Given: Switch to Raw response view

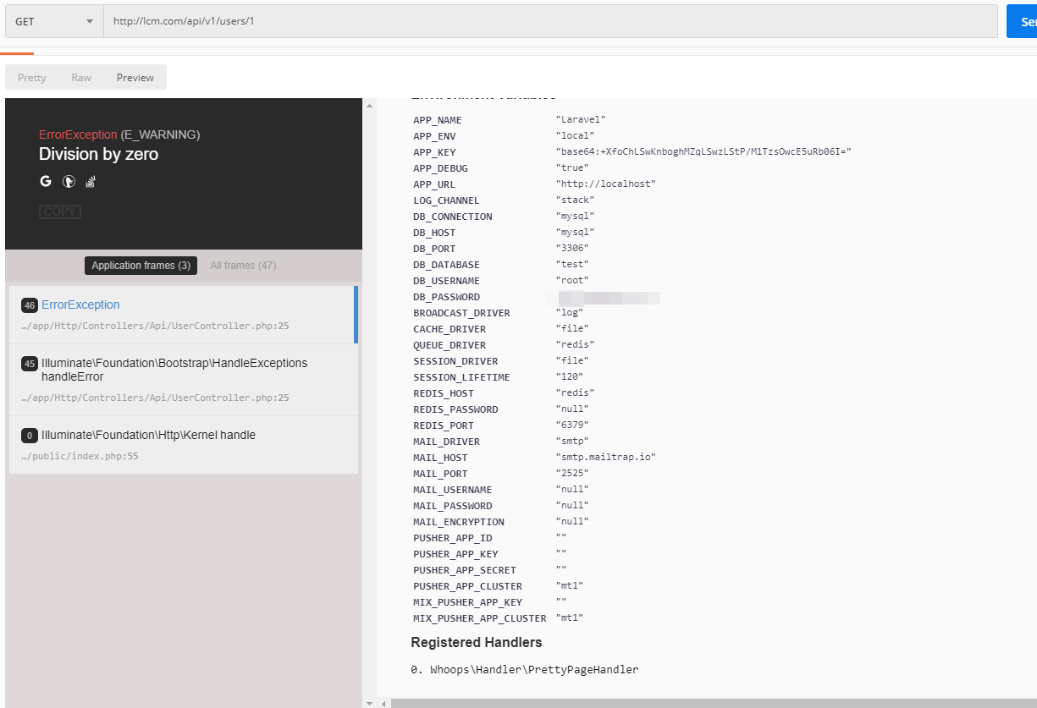Looking at the screenshot, I should [81, 78].
